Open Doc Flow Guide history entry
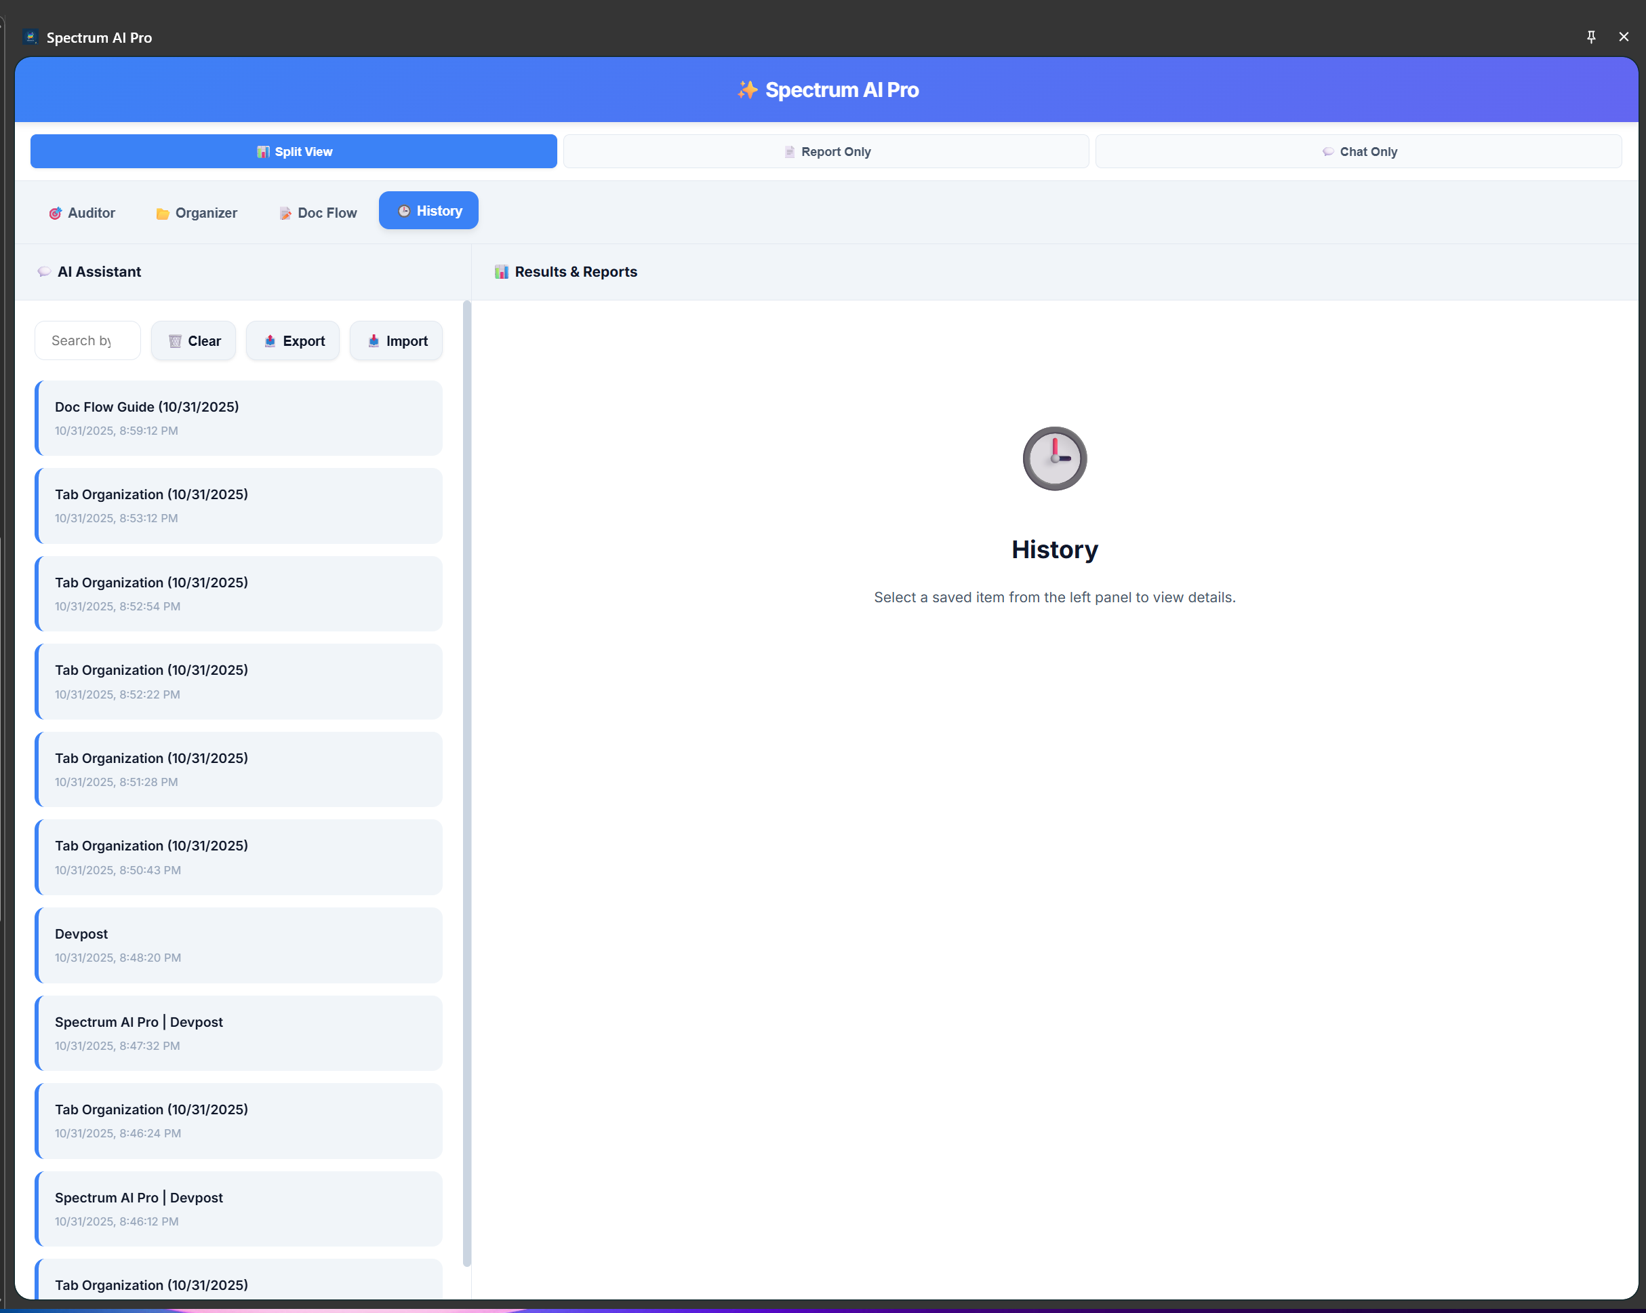The height and width of the screenshot is (1313, 1646). coord(239,418)
